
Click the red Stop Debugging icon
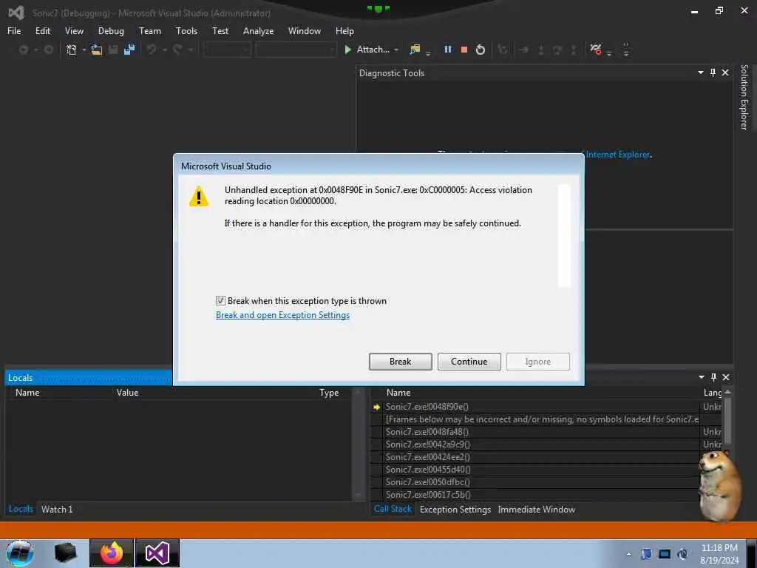click(464, 50)
